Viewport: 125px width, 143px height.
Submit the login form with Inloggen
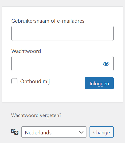(x=99, y=83)
